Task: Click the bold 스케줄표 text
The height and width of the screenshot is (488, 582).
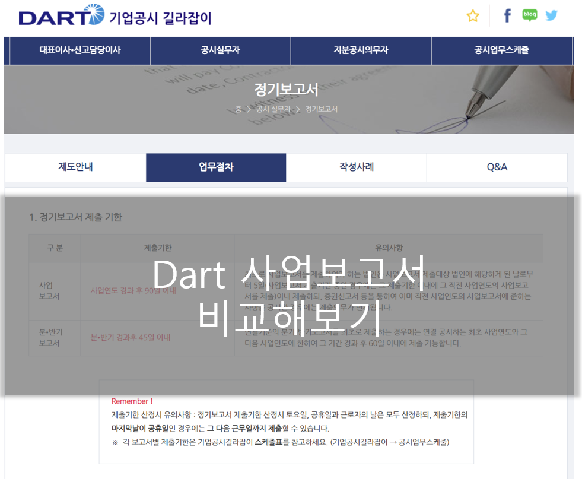Action: (269, 442)
